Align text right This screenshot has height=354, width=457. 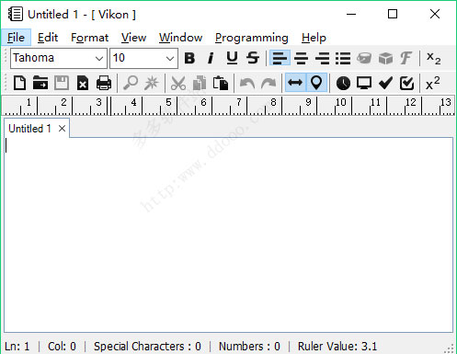(322, 58)
